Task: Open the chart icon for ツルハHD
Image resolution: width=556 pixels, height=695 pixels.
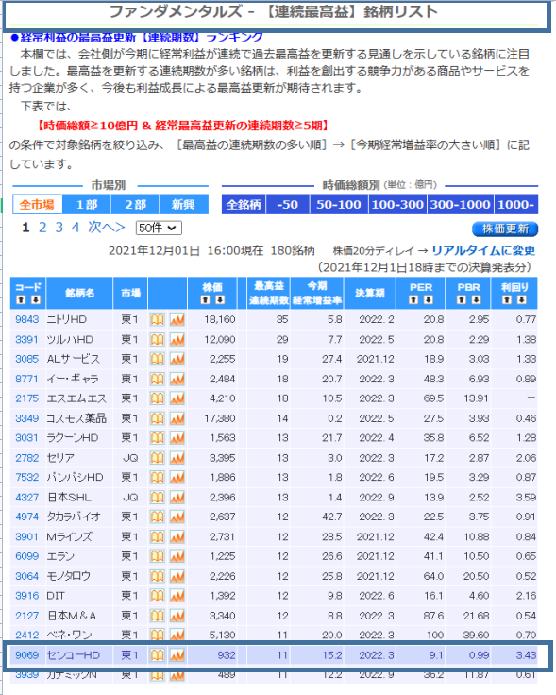Action: point(177,340)
